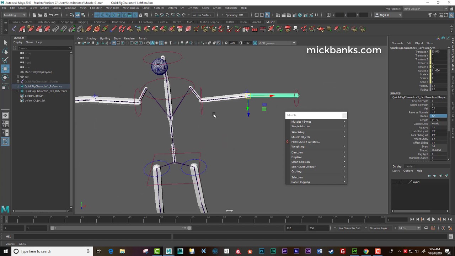Click the time range slider bar
This screenshot has width=455, height=256.
121,228
